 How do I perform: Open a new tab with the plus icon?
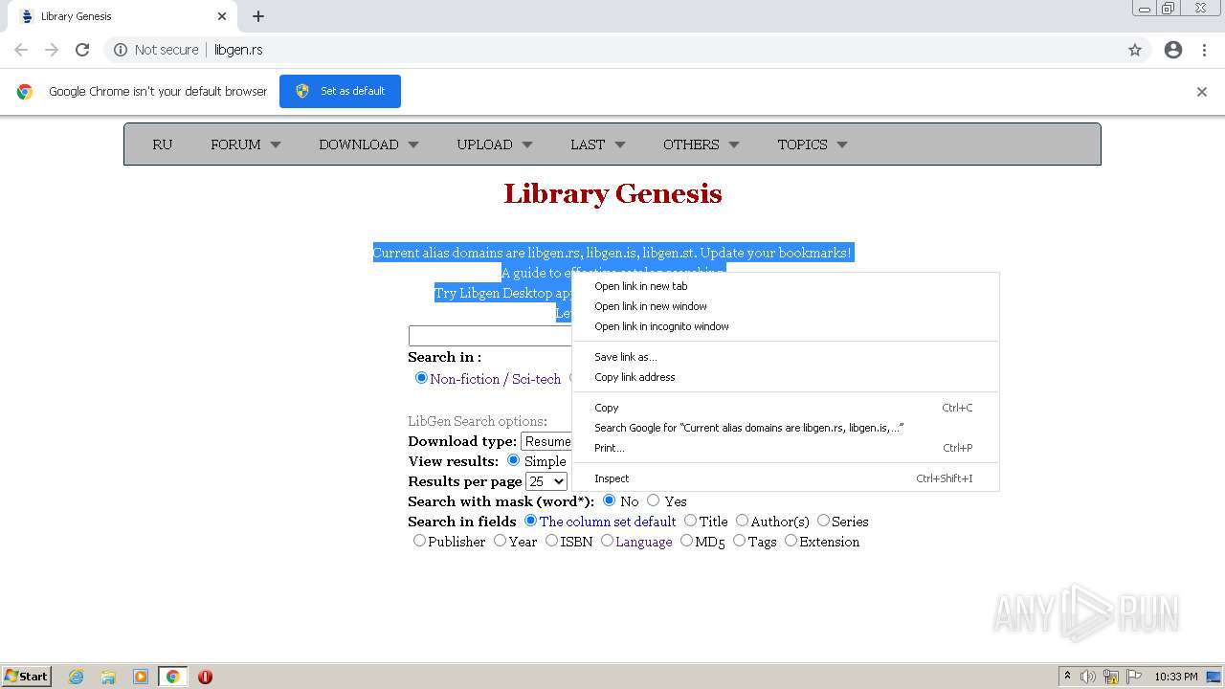point(258,16)
